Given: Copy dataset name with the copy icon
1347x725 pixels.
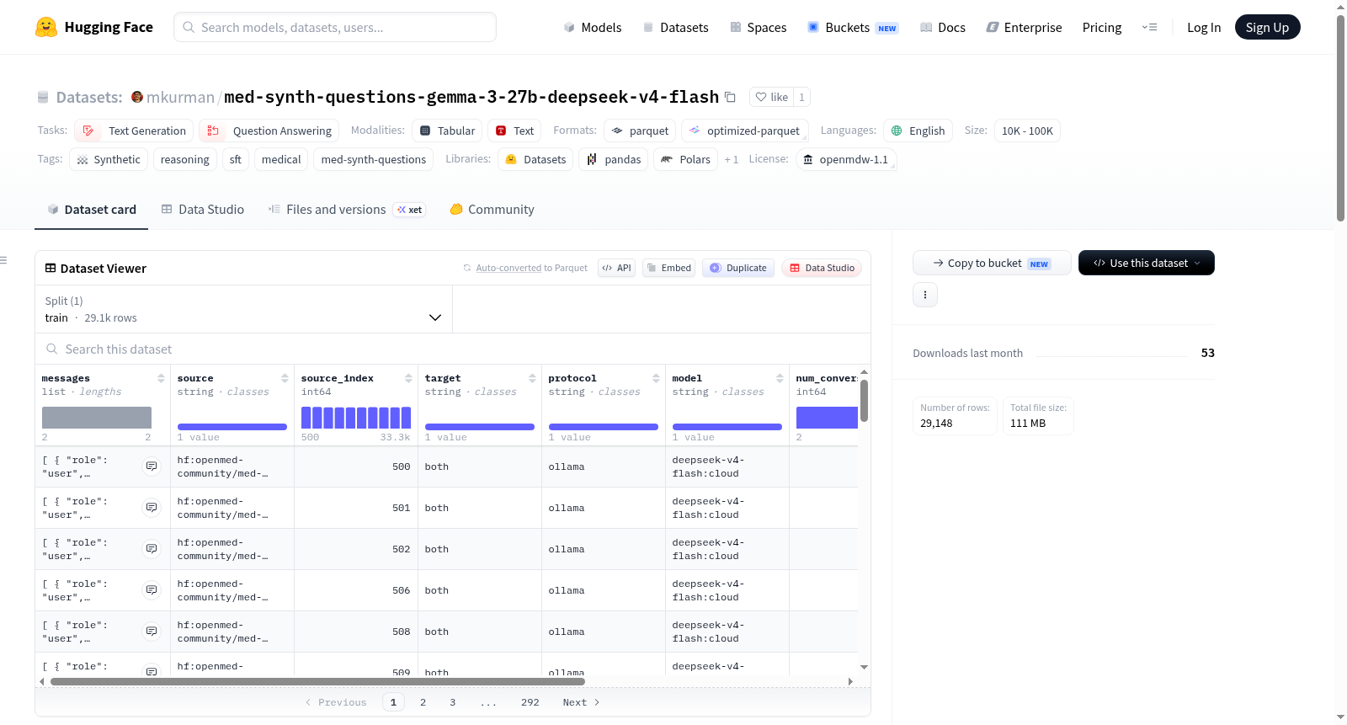Looking at the screenshot, I should point(731,97).
